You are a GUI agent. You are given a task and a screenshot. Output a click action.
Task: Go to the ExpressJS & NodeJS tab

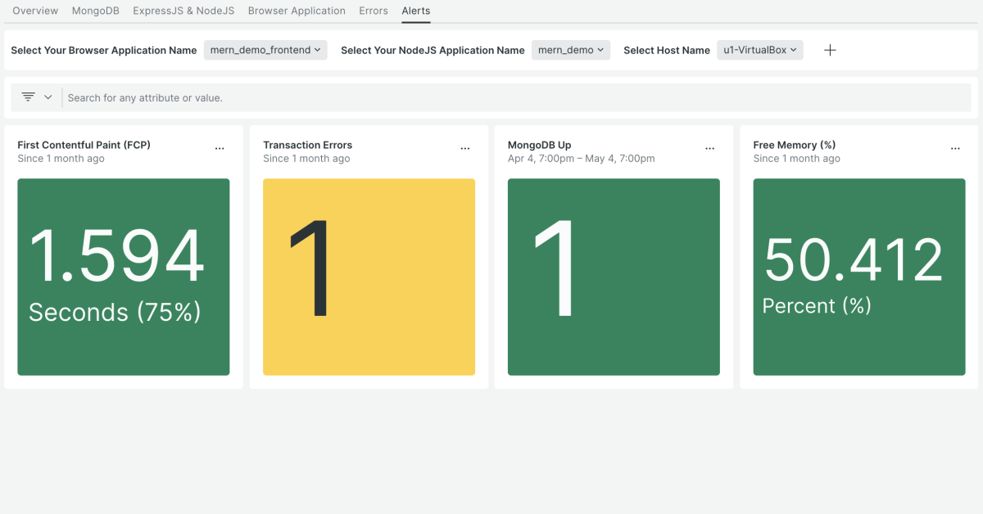coord(183,11)
